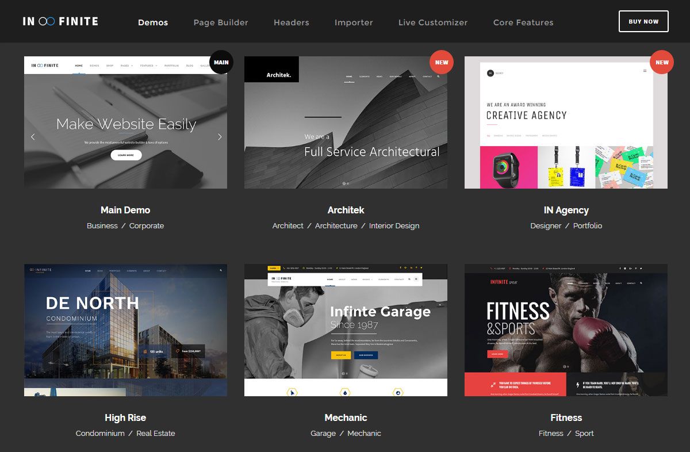
Task: Open the Main Demo title link
Action: 125,210
